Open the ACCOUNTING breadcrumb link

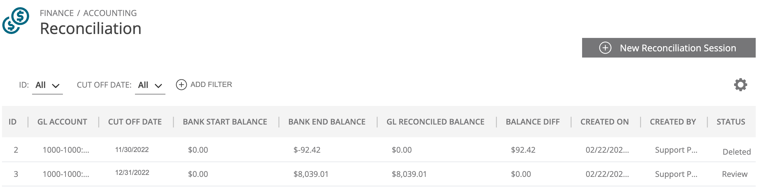click(110, 13)
